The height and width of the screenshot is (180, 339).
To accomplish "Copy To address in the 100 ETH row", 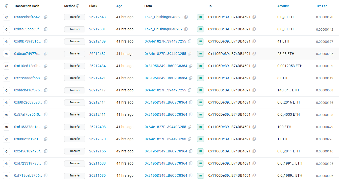I will coord(254,127).
